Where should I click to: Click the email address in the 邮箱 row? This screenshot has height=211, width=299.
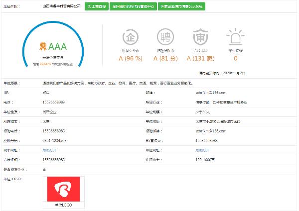pyautogui.click(x=211, y=93)
